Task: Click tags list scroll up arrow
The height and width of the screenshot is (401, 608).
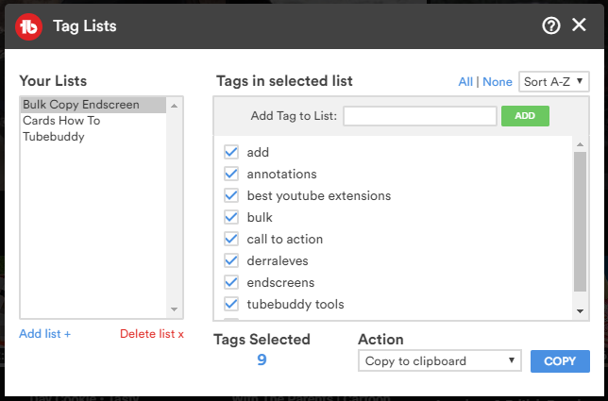Action: click(580, 143)
